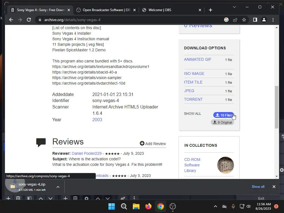Click the 9 Original download button
Screen dimensions: 284x213
click(x=222, y=122)
